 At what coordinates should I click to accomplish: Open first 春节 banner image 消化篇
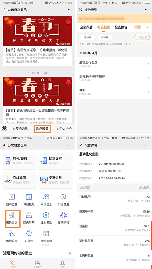click(37, 31)
